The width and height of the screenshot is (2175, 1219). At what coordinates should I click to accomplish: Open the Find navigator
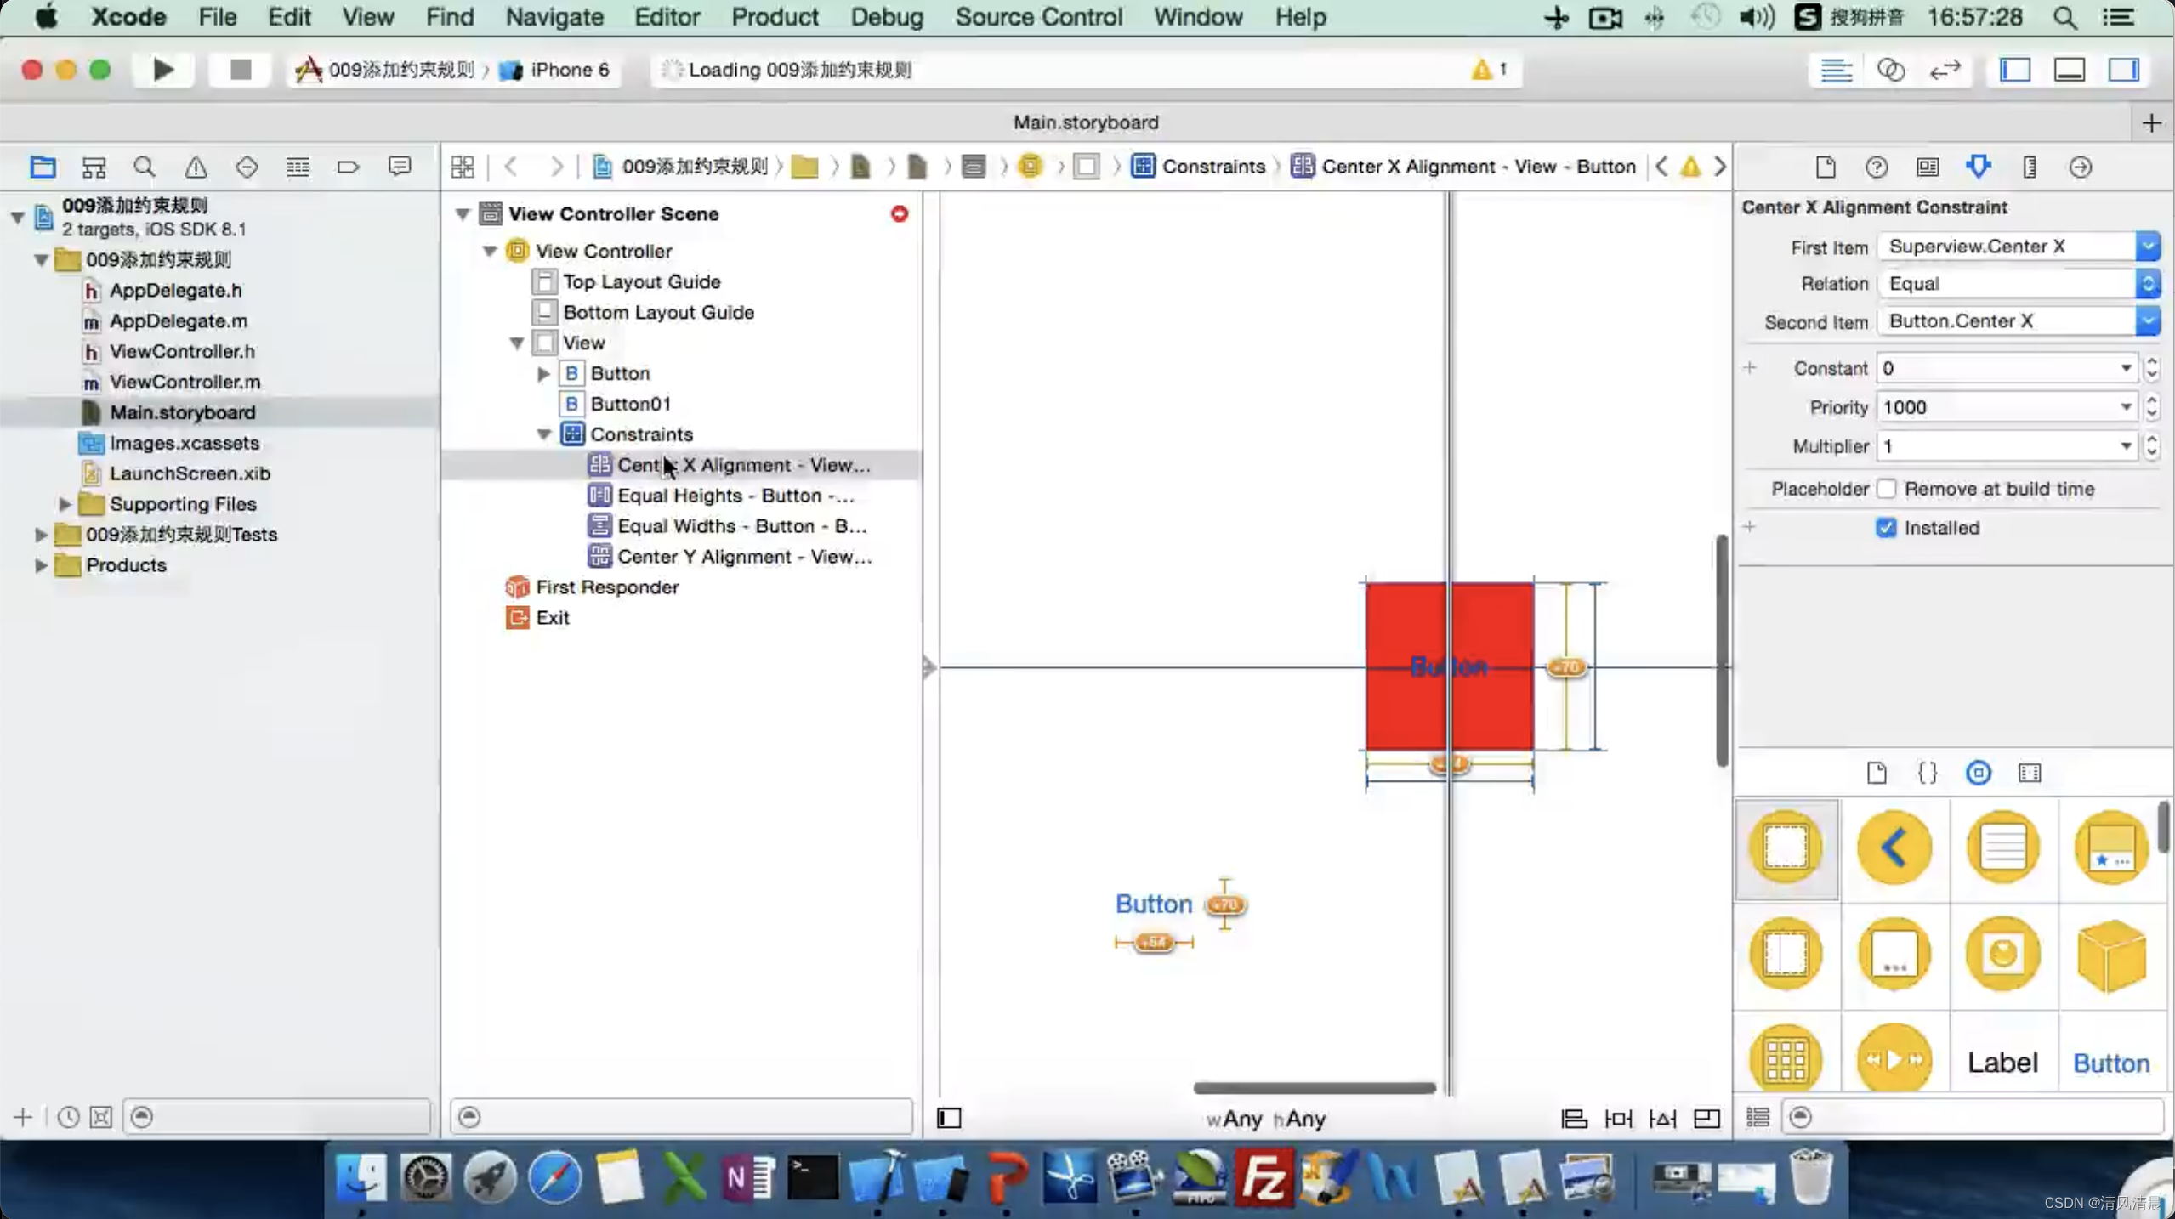tap(145, 167)
